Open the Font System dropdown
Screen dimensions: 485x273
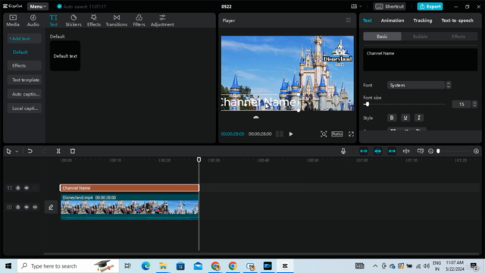pos(416,85)
